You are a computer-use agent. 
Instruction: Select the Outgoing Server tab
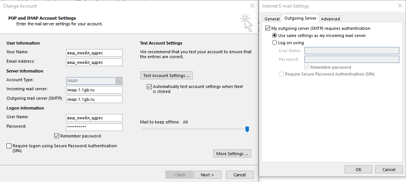point(300,19)
